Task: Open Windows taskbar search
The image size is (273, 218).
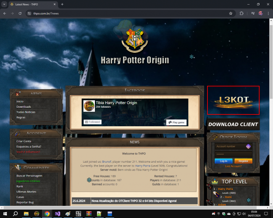Action: pos(15,214)
